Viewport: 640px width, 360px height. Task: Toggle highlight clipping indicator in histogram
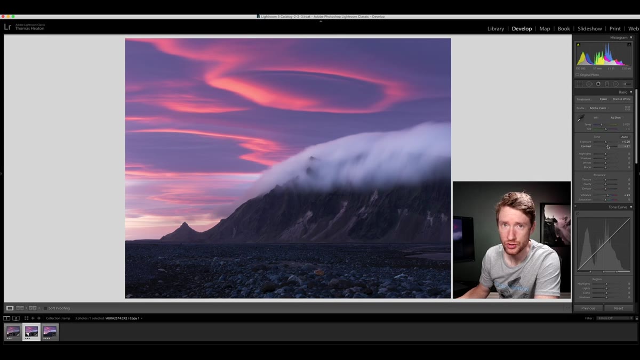pos(629,45)
